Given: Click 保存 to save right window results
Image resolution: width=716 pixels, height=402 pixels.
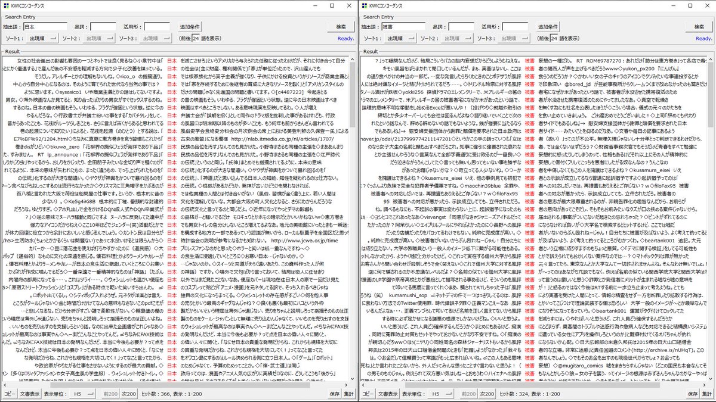Looking at the screenshot, I should [x=692, y=394].
